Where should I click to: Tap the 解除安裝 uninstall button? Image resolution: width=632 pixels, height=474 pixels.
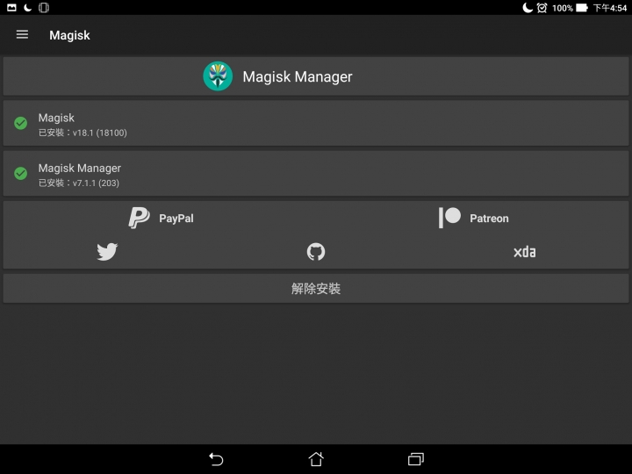316,289
